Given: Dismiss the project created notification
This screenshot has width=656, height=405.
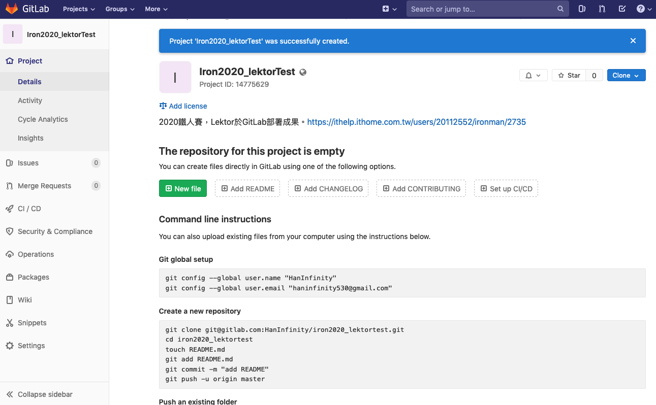Looking at the screenshot, I should (633, 41).
